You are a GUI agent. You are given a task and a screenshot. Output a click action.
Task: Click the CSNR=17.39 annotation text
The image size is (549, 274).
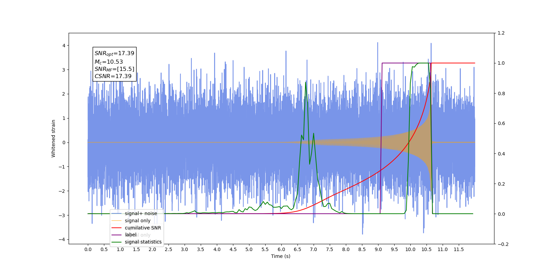pyautogui.click(x=113, y=76)
